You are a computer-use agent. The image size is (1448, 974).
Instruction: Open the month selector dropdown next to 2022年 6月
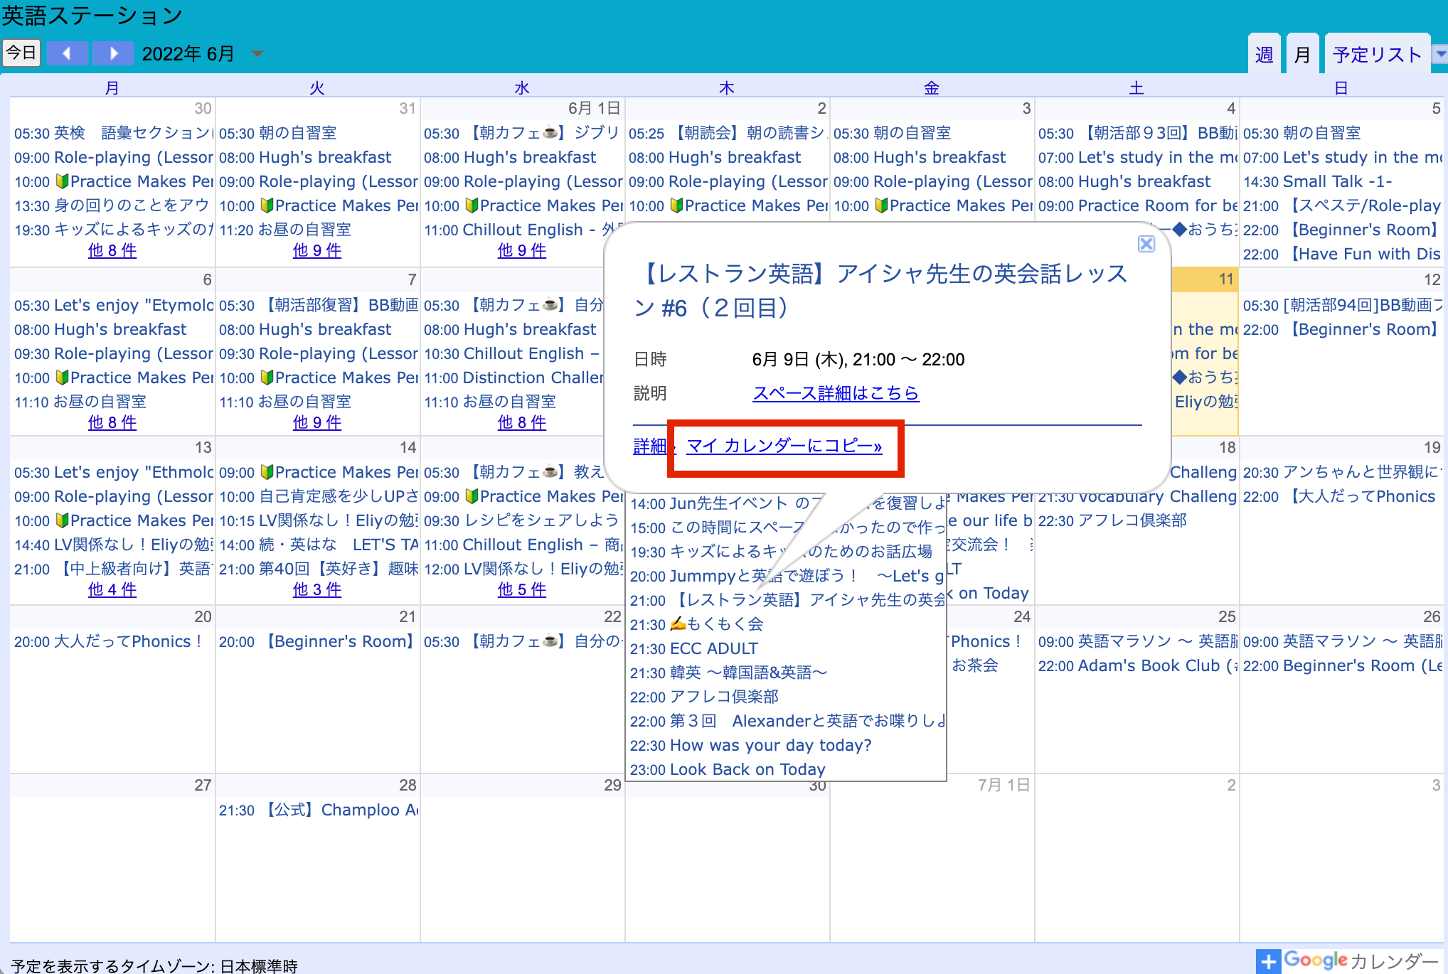[x=257, y=53]
